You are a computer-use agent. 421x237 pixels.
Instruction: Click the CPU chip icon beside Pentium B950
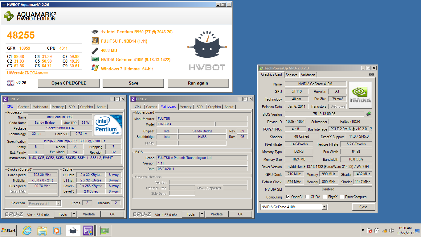pos(95,32)
